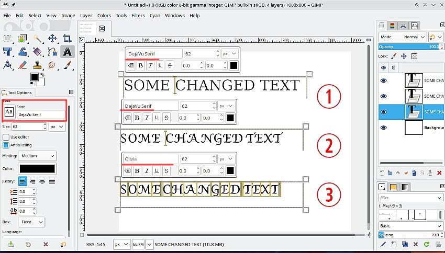The image size is (445, 253).
Task: Lock the alpha channel icon
Action: pos(414,56)
